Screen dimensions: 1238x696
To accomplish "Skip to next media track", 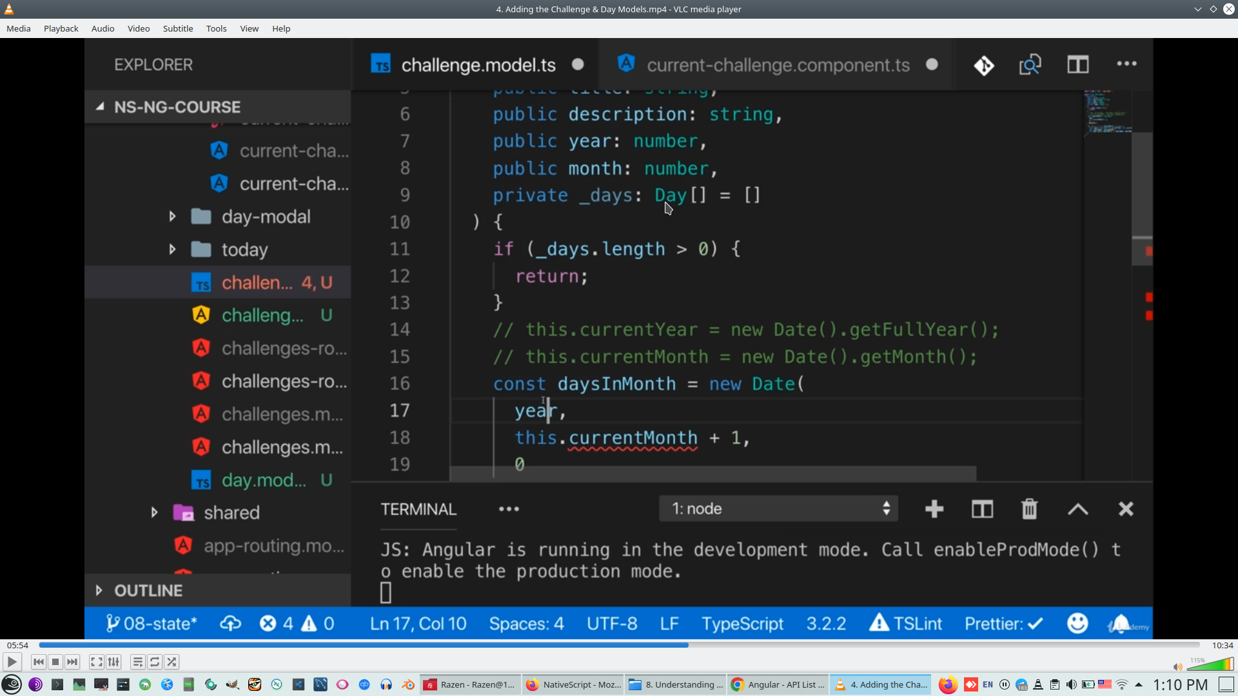I will click(72, 662).
